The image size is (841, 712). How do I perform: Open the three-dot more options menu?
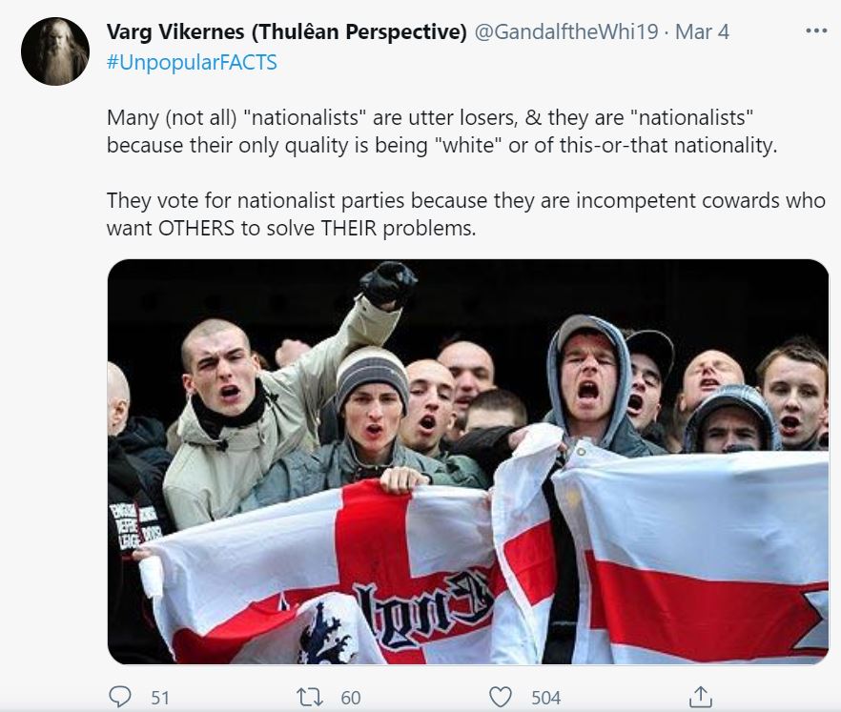pyautogui.click(x=816, y=31)
